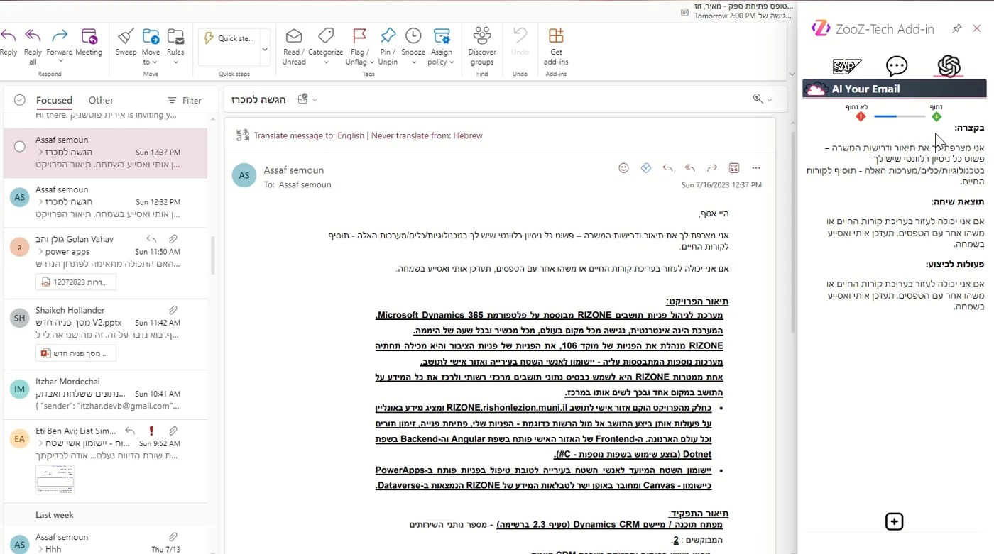Screen dimensions: 994x554
Task: Click the plus button at add-in bottom
Action: 894,521
